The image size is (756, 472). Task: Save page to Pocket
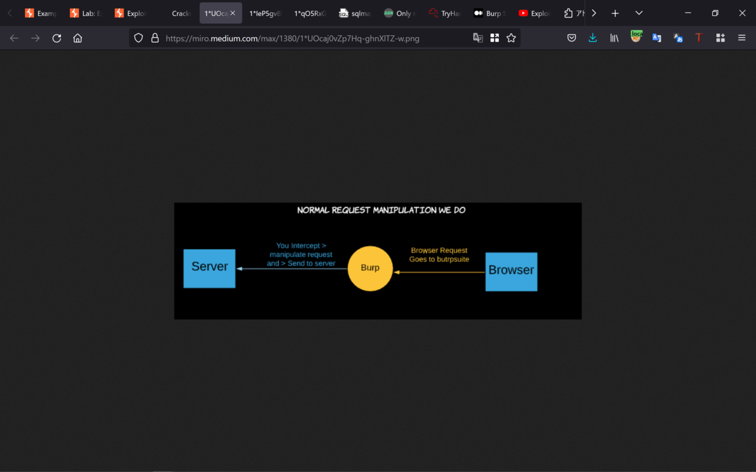pos(571,38)
